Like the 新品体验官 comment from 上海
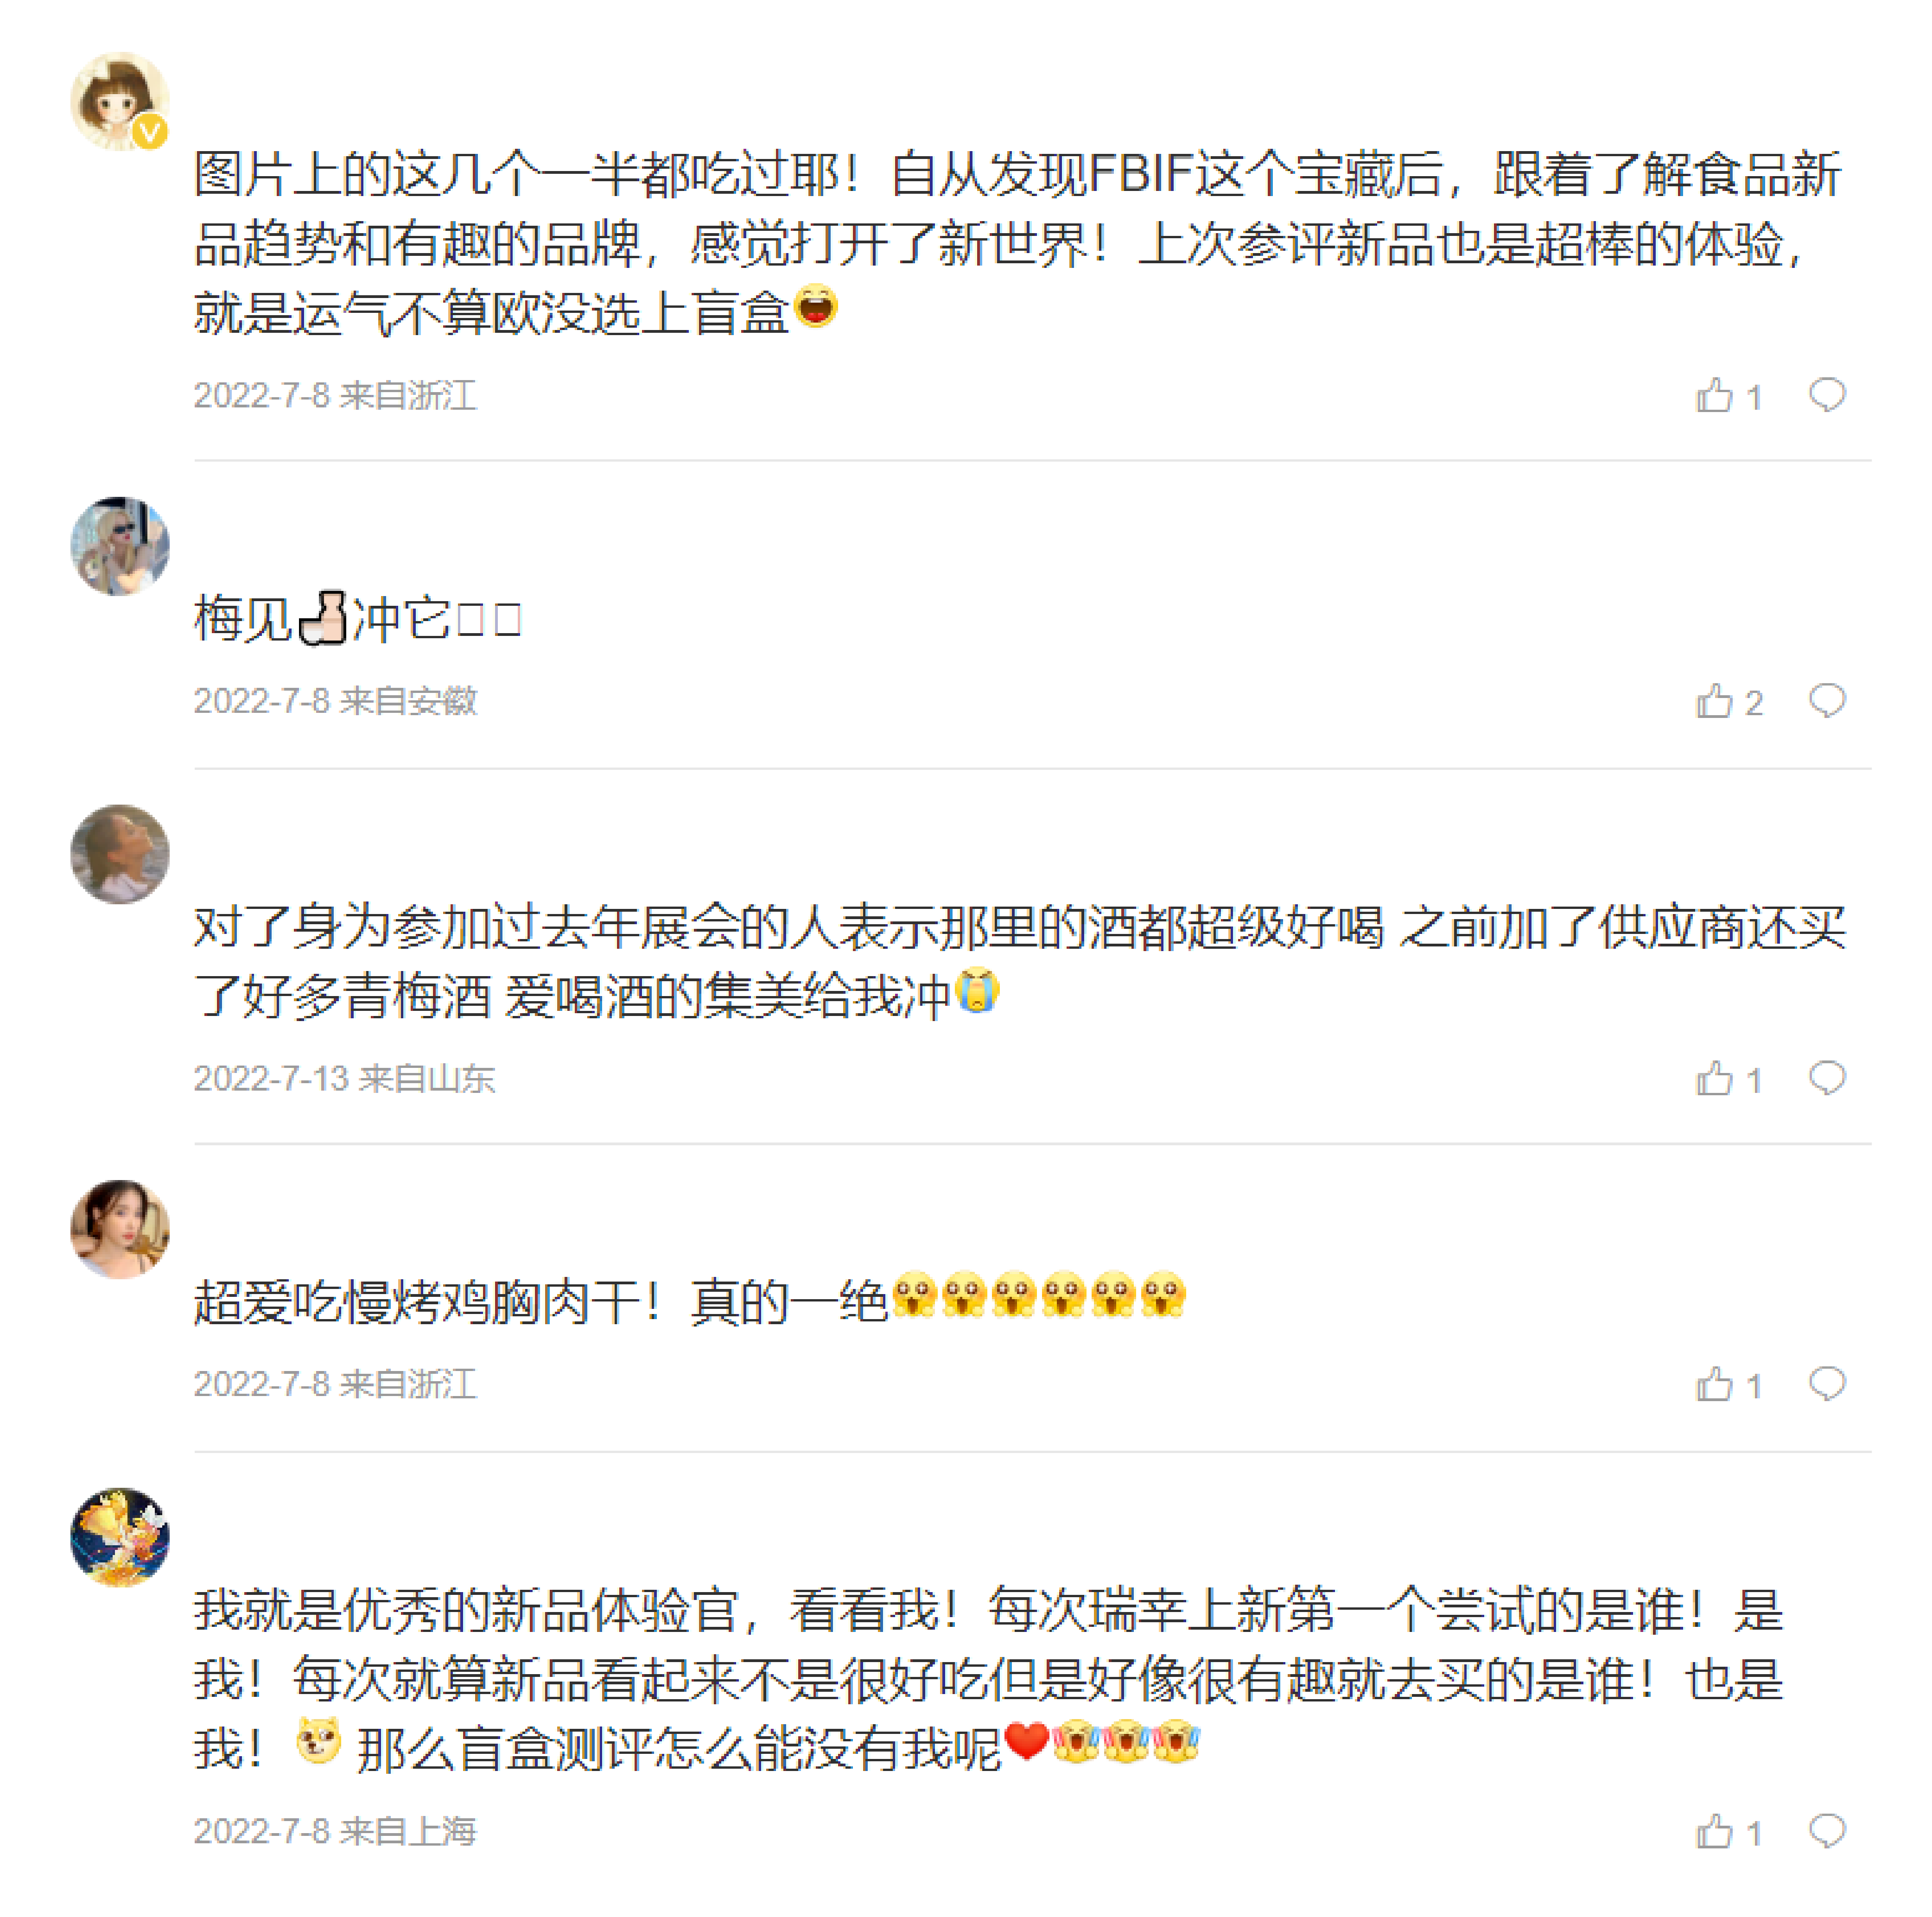 (x=1714, y=1832)
